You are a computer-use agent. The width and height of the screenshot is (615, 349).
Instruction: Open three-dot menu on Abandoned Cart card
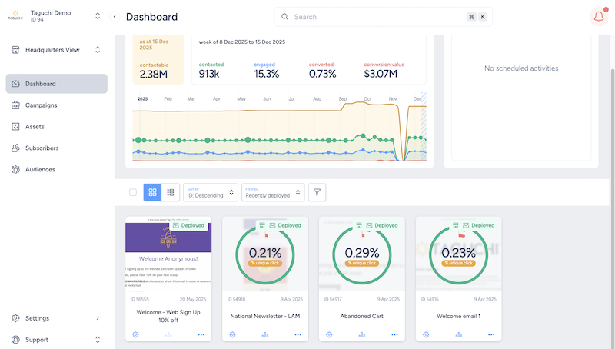point(394,334)
